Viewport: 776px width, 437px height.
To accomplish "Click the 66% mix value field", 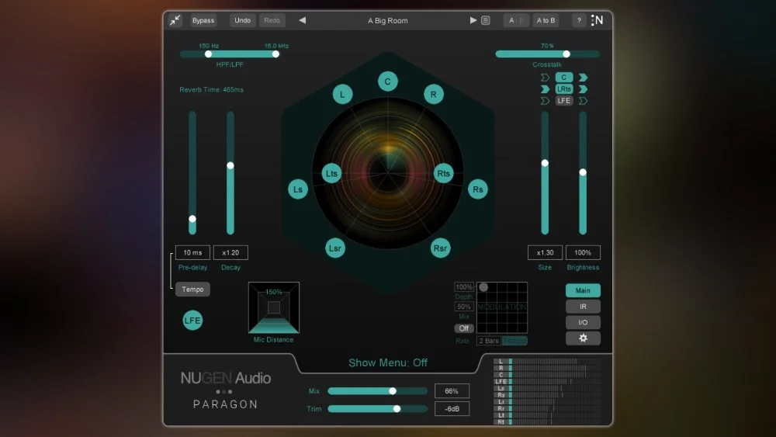I will pos(452,391).
